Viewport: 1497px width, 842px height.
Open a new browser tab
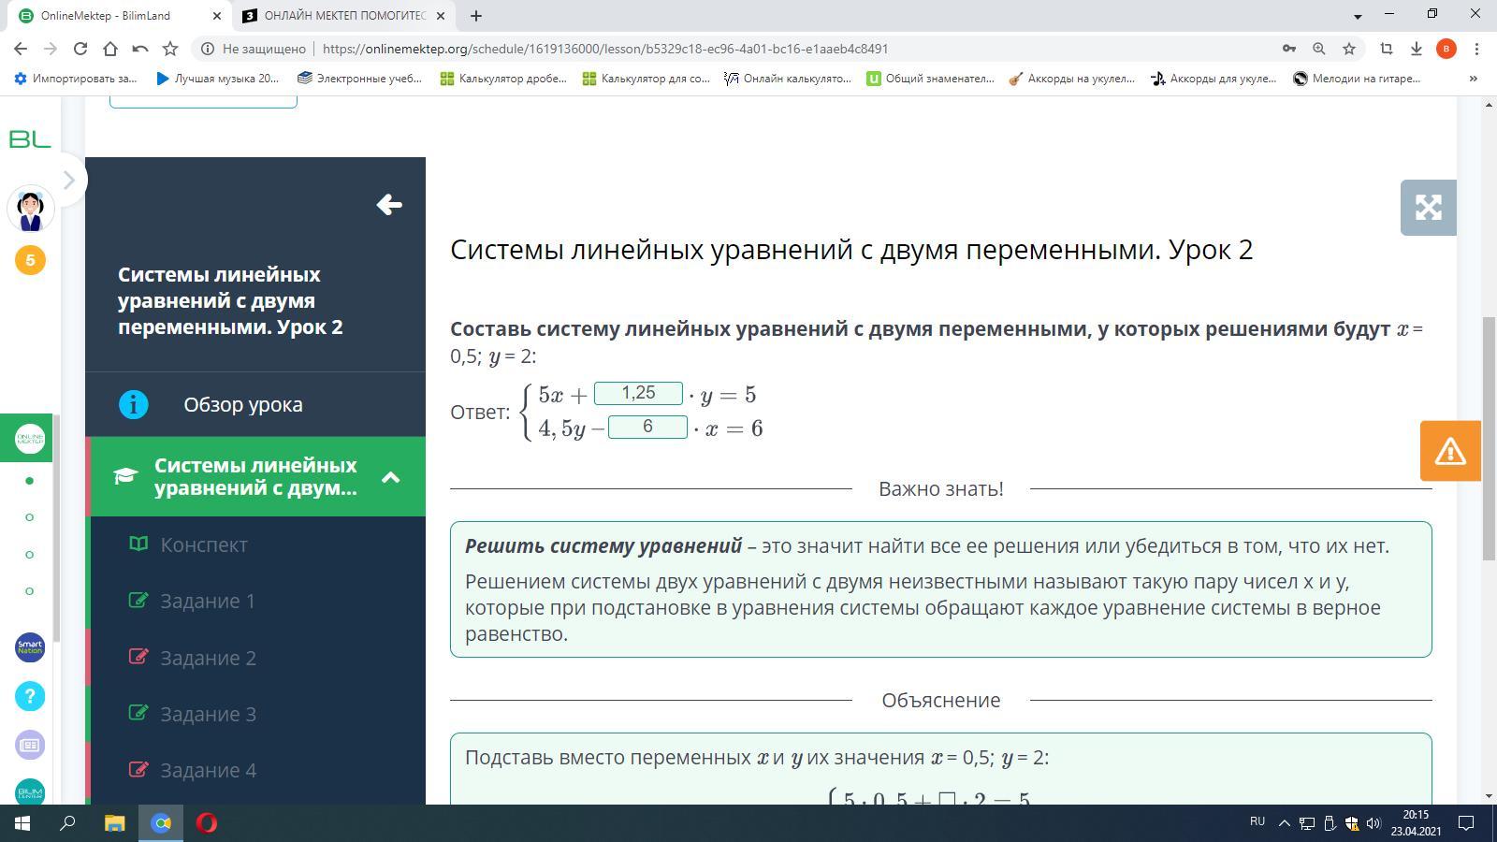click(476, 16)
